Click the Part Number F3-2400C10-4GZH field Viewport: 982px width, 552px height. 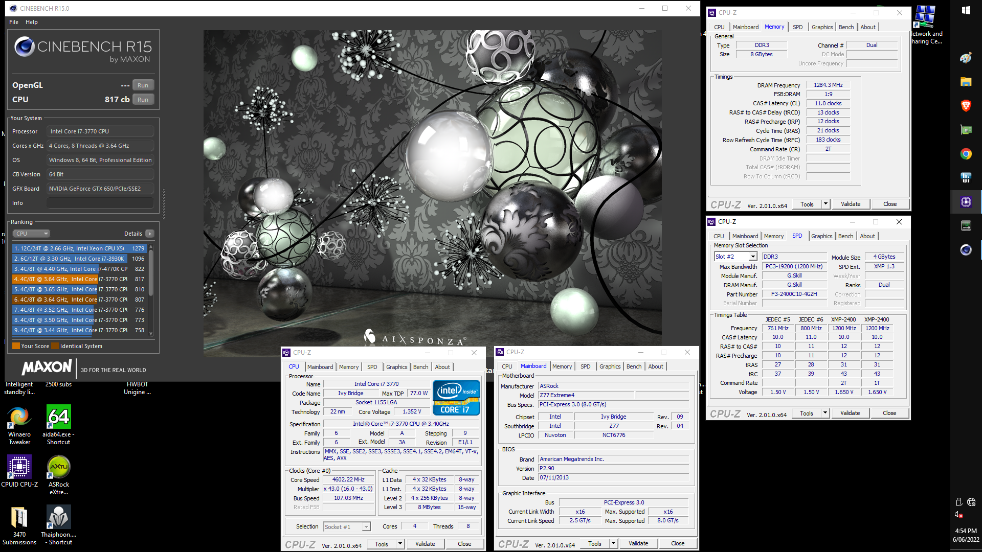[794, 294]
